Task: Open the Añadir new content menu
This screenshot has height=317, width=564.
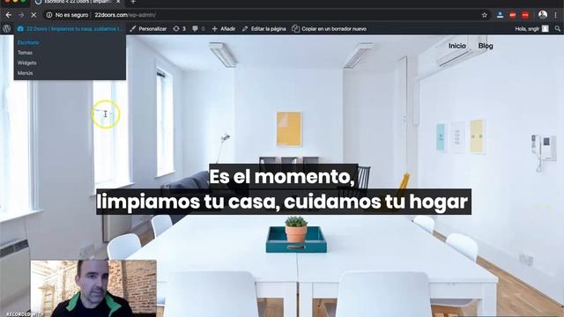Action: 223,29
